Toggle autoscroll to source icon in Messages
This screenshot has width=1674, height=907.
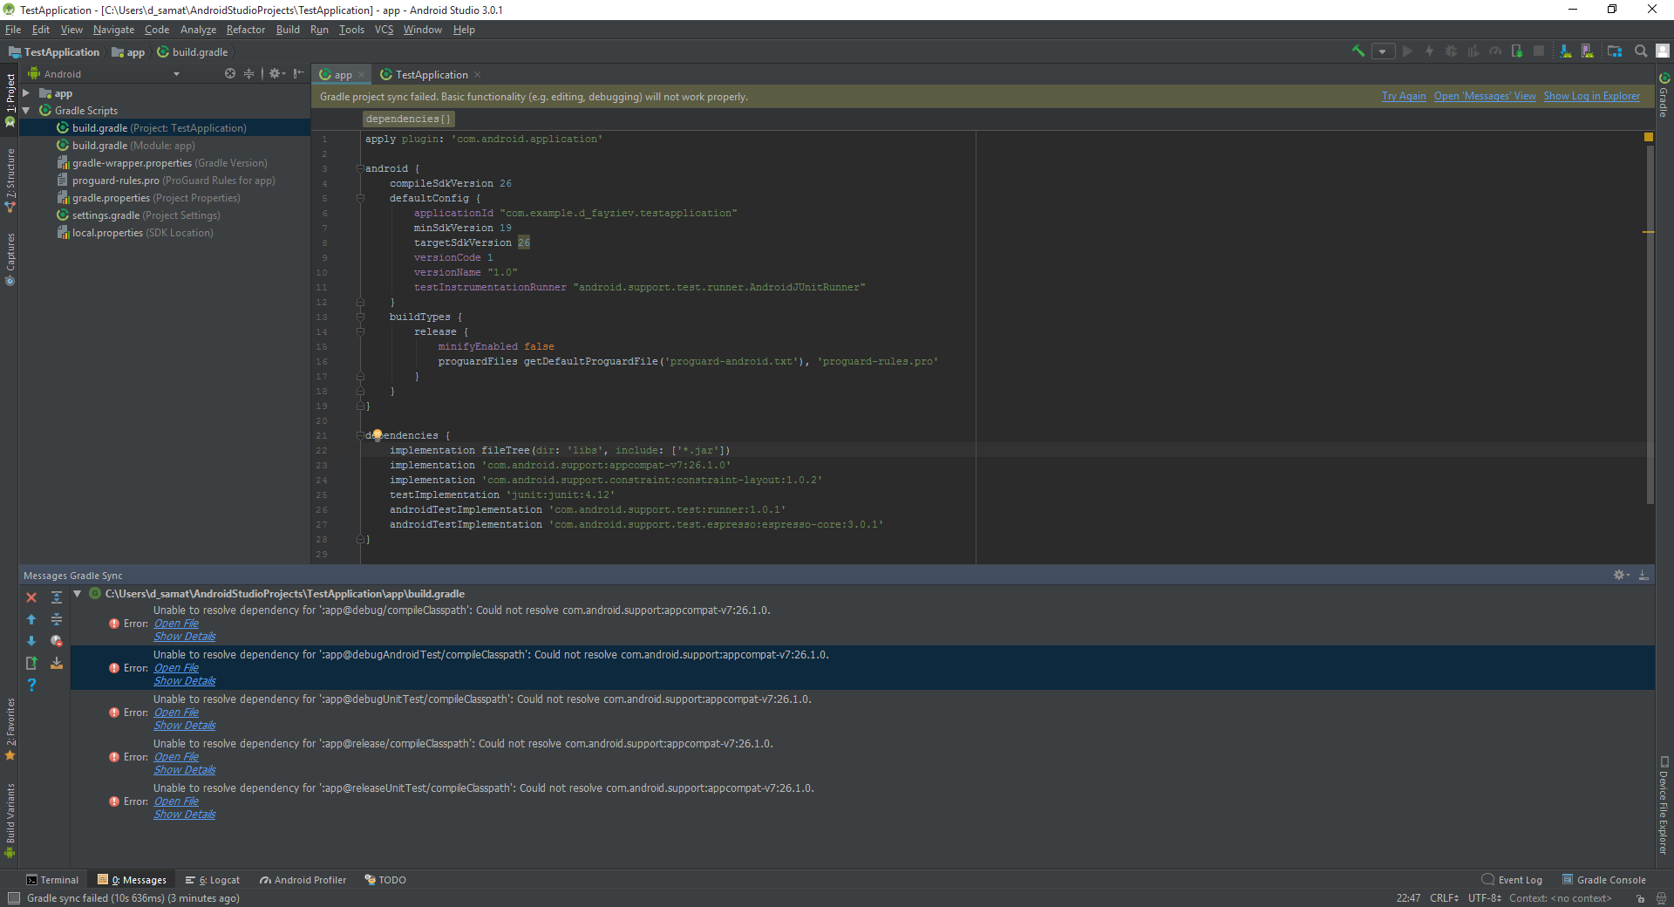(57, 663)
